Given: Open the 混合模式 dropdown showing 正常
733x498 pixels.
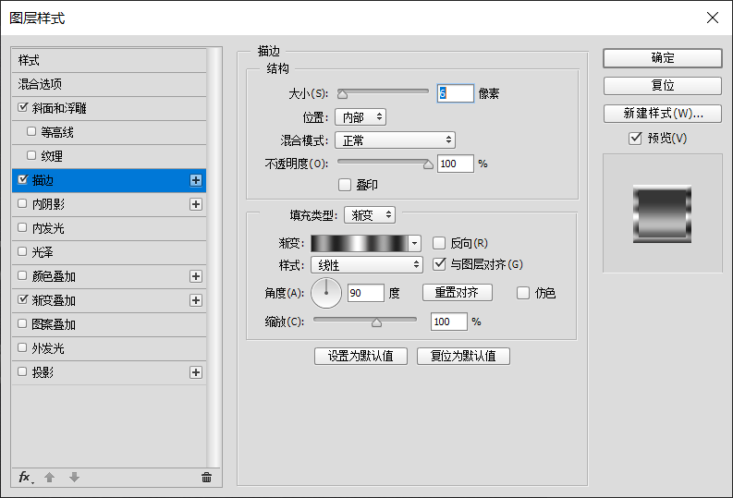Looking at the screenshot, I should pos(395,140).
